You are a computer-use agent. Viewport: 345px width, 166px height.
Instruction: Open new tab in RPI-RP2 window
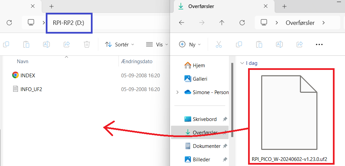point(51,6)
